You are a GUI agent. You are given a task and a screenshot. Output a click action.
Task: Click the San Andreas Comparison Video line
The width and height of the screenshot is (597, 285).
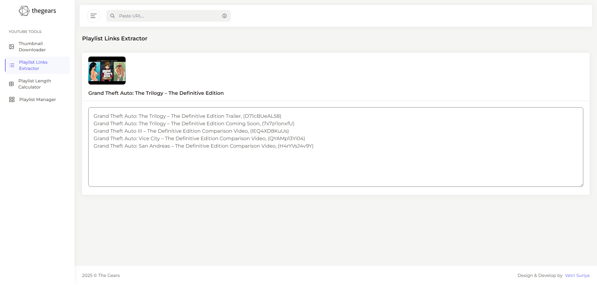pos(203,146)
